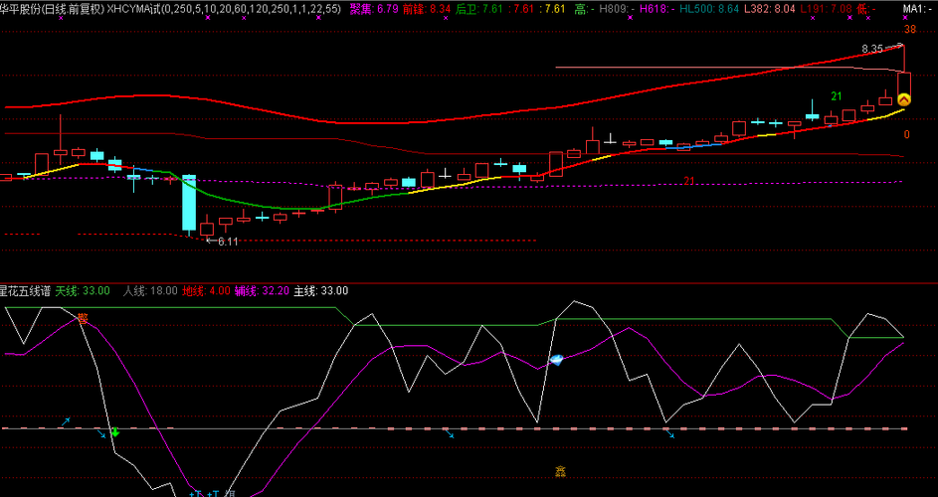Click the H809: - label
This screenshot has width=938, height=497.
coord(617,8)
